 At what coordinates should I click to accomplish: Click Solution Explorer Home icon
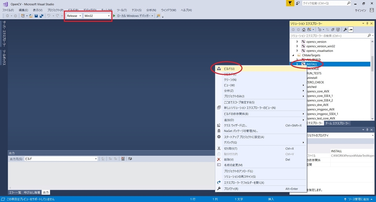point(304,30)
